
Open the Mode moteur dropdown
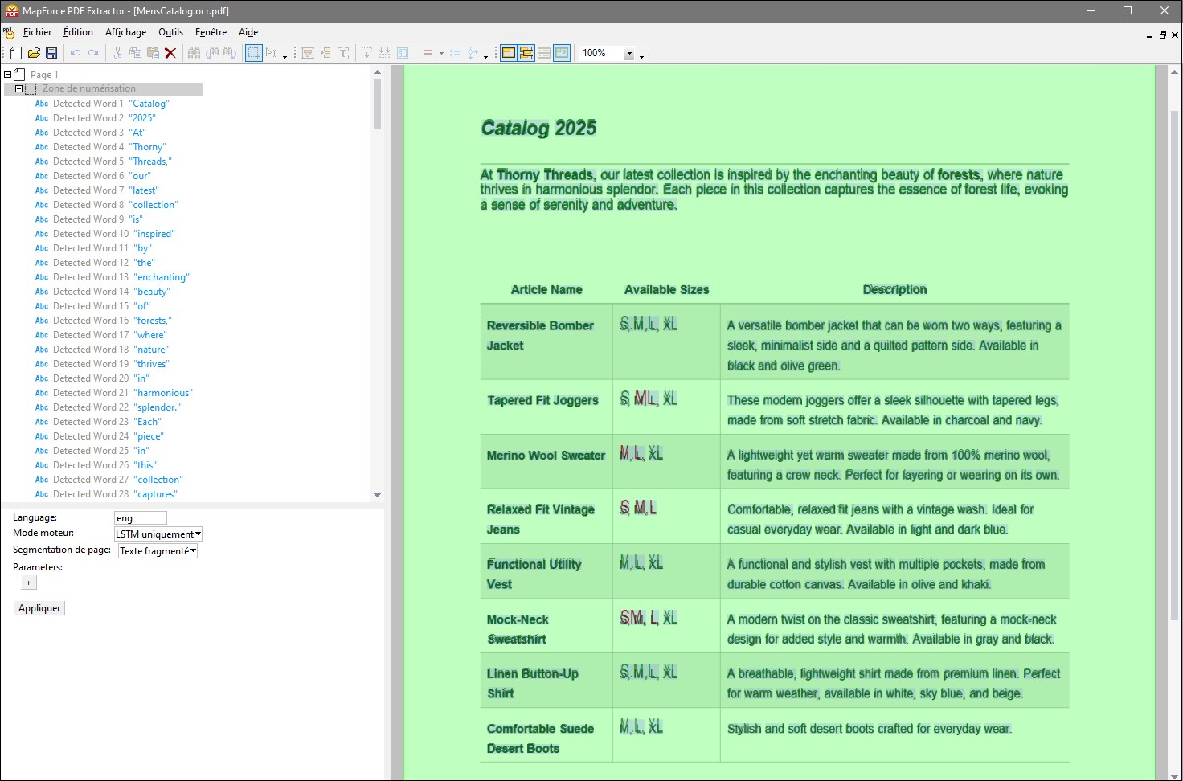click(158, 534)
